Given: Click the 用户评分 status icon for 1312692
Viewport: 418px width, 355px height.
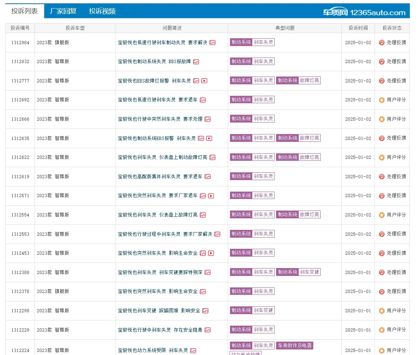Looking at the screenshot, I should pos(382,100).
